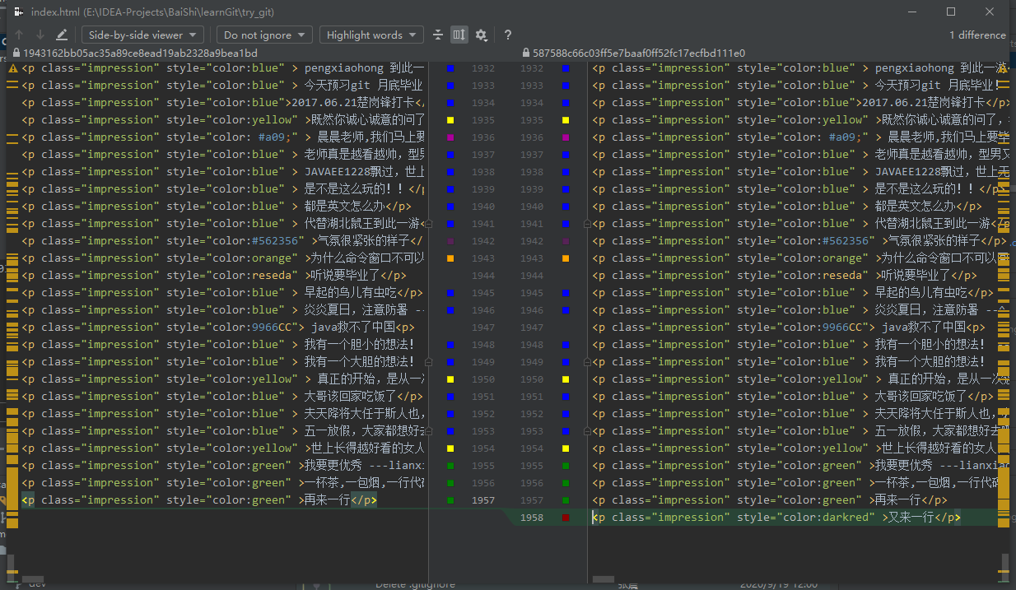Open help question mark
The width and height of the screenshot is (1016, 590).
pyautogui.click(x=508, y=35)
